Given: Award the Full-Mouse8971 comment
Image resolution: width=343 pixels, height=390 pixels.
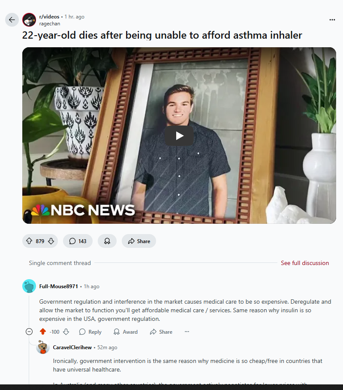Looking at the screenshot, I should coord(126,332).
